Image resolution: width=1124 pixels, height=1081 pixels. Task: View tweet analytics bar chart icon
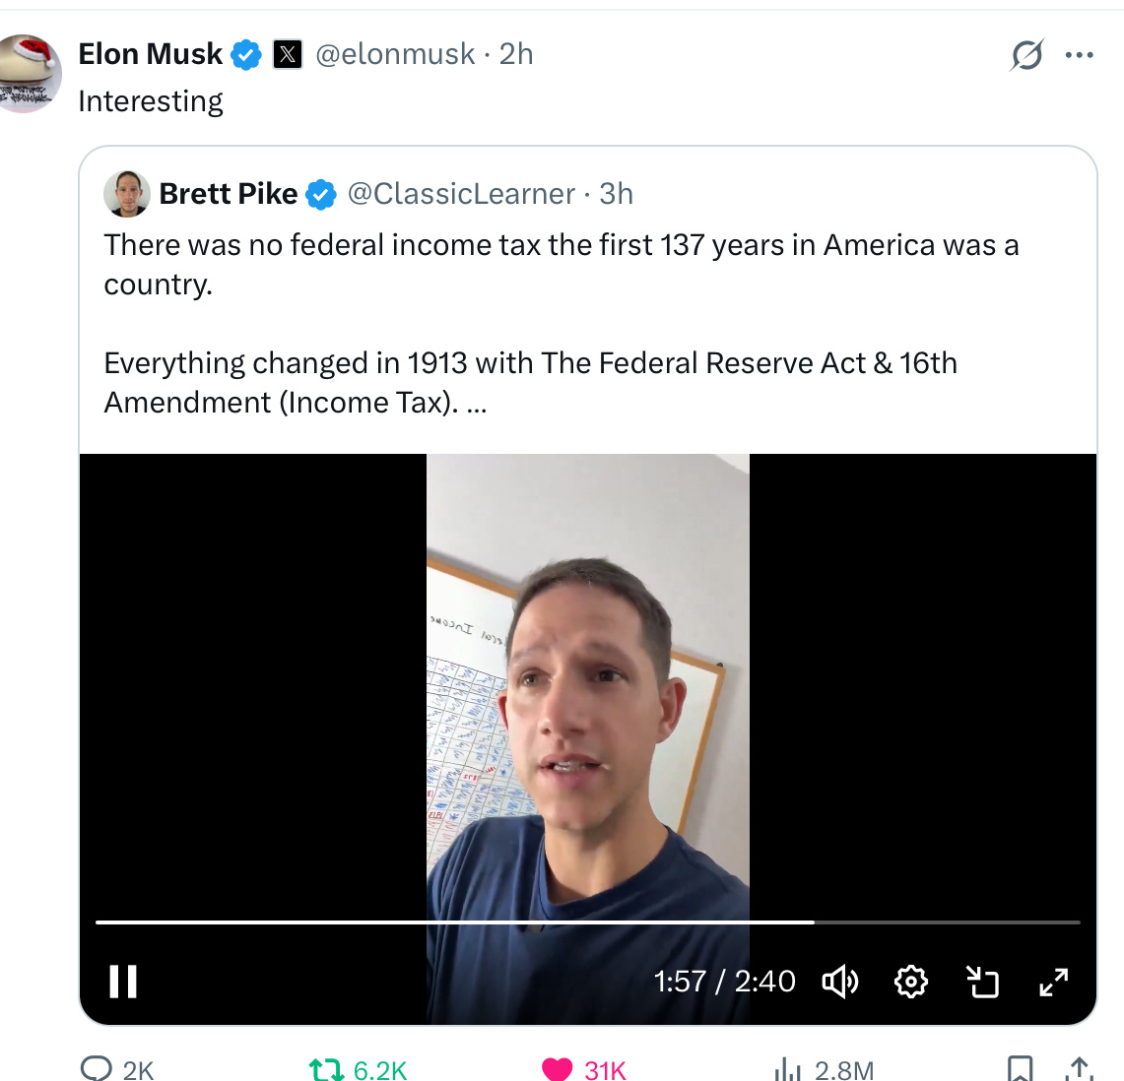pos(787,1069)
